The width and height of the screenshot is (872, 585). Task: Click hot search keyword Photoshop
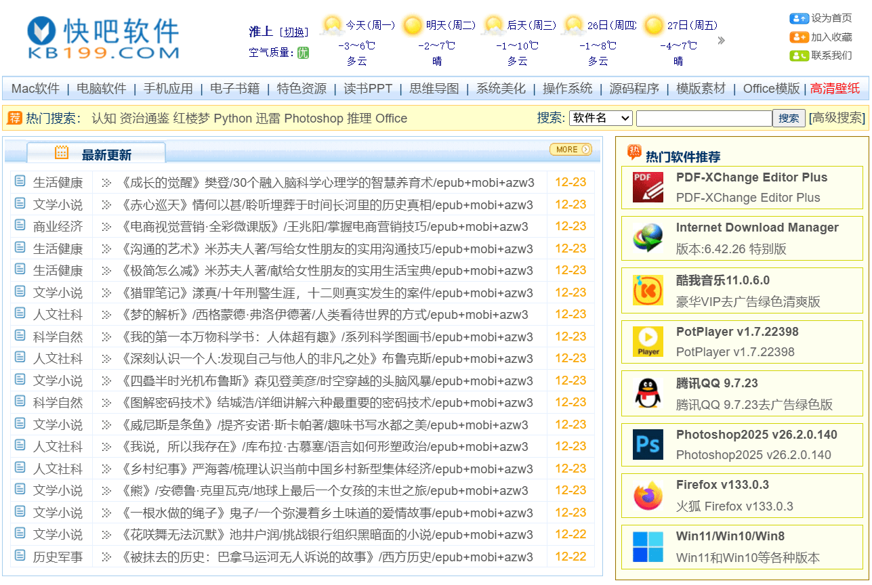coord(314,118)
